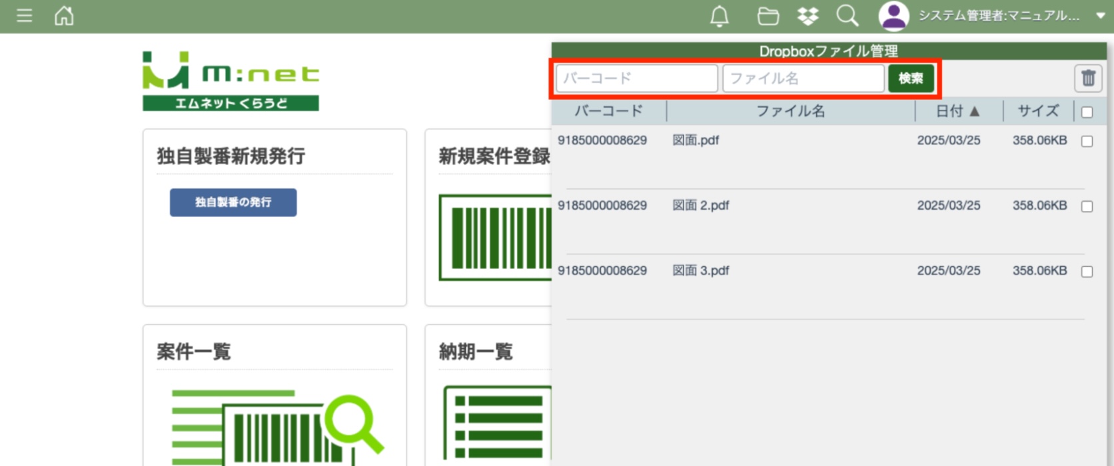The image size is (1114, 466).
Task: Focus the バーコード input field
Action: (636, 79)
